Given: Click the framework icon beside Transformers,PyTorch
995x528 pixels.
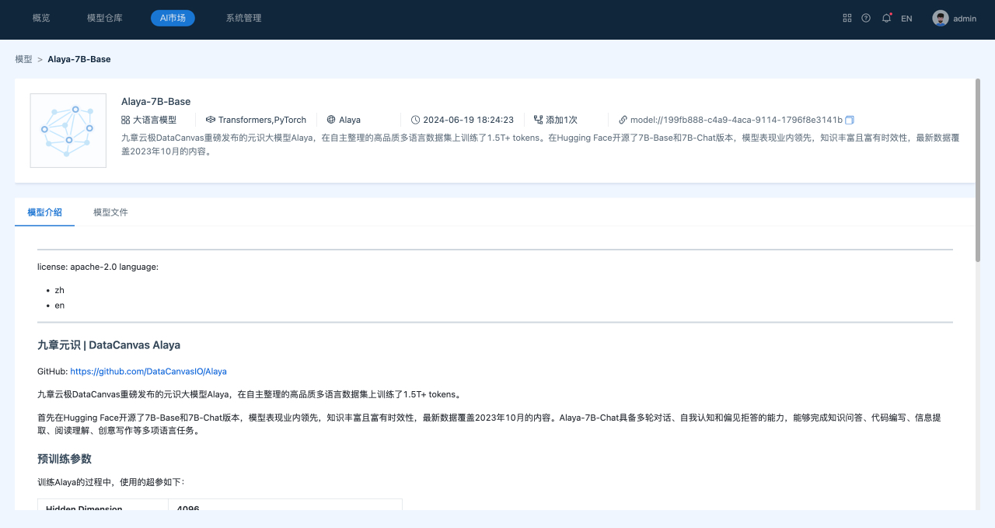Looking at the screenshot, I should click(210, 120).
